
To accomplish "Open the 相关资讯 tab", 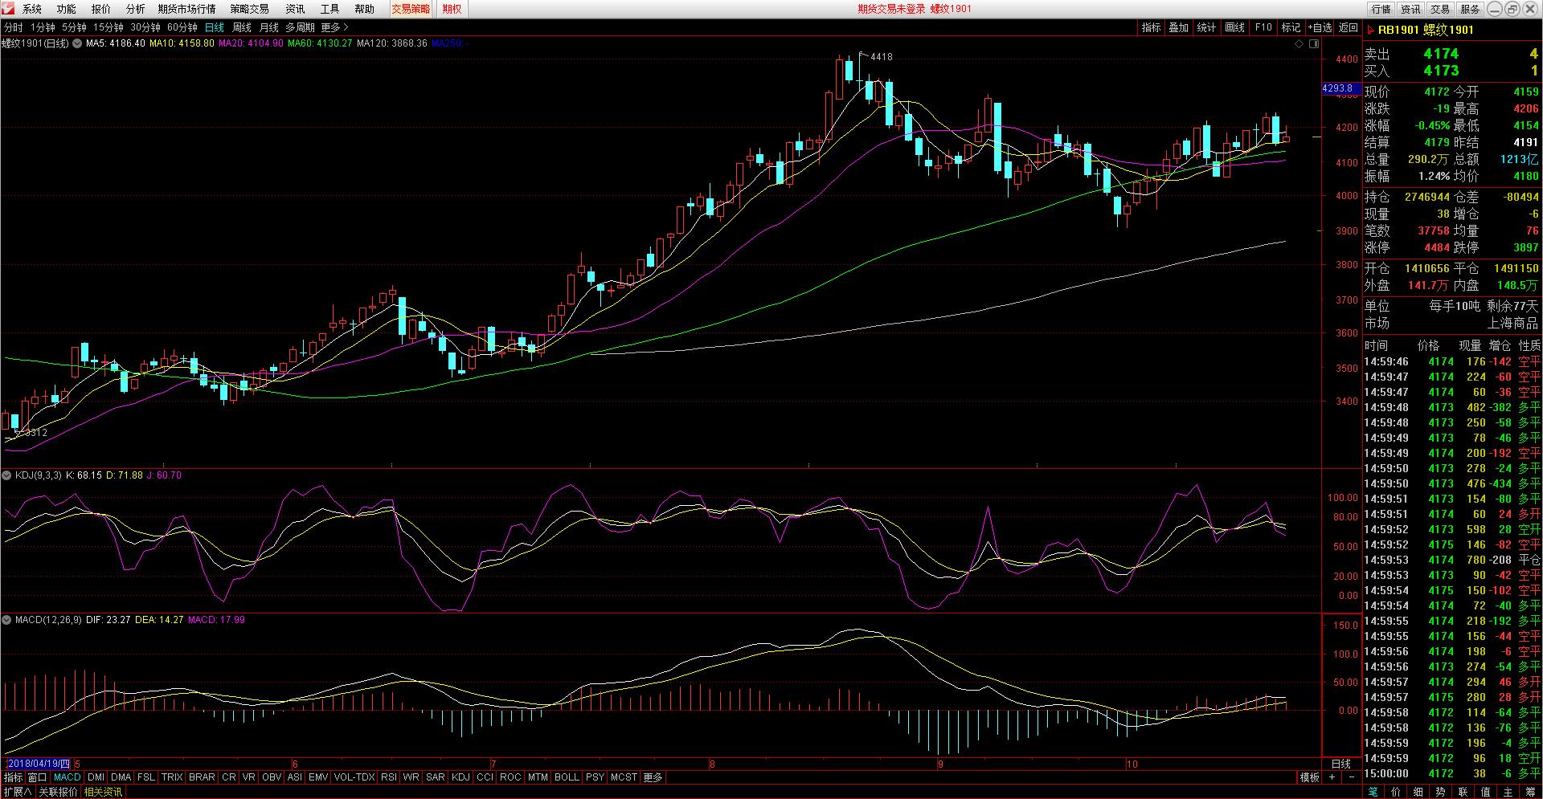I will [x=104, y=792].
